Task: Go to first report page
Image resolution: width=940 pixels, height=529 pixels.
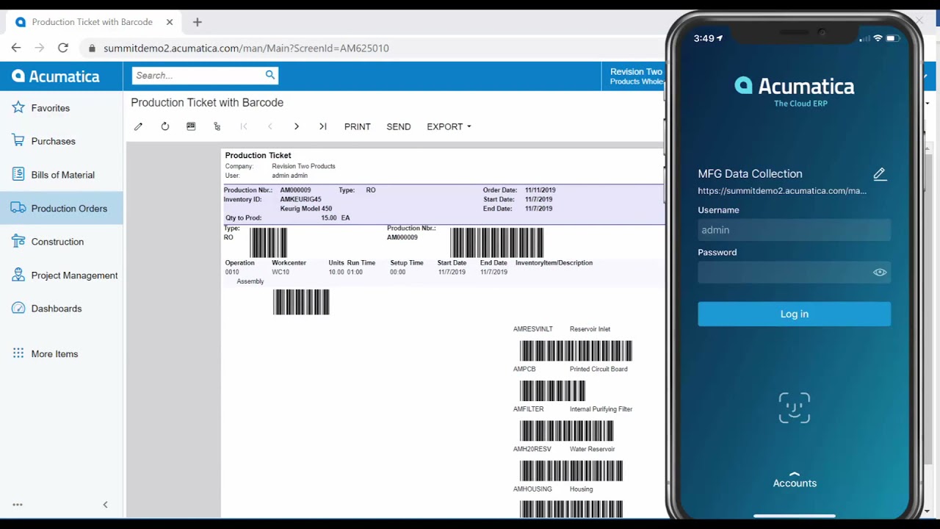Action: point(244,126)
